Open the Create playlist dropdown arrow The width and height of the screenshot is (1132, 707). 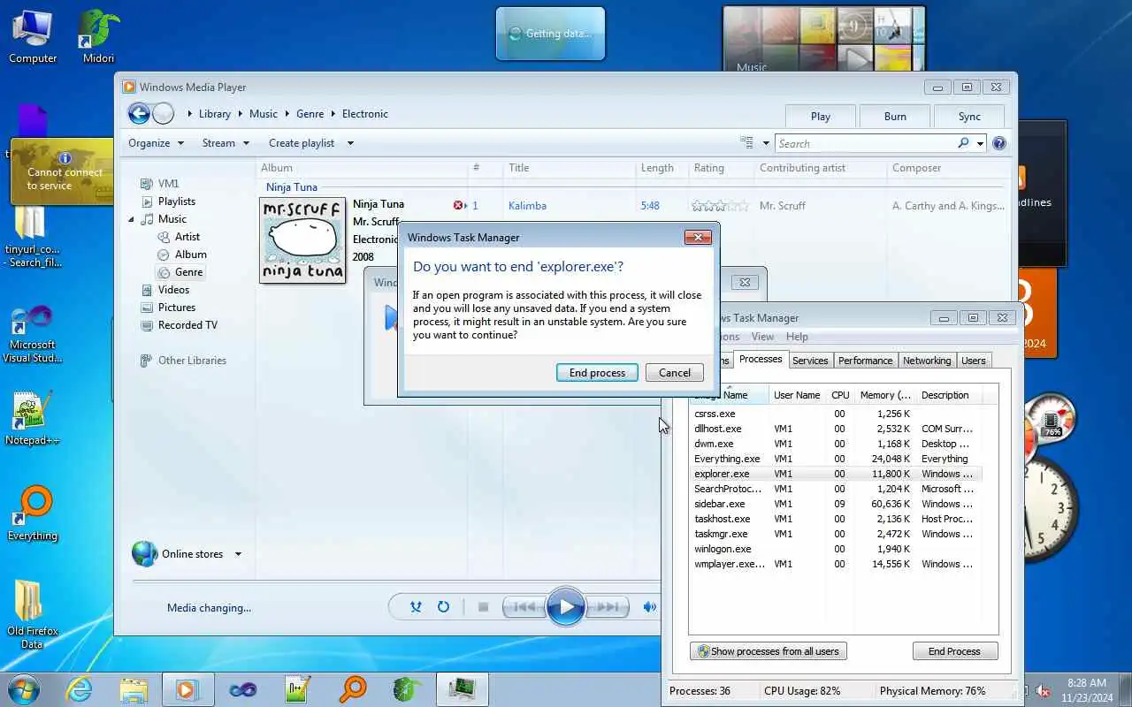click(x=350, y=143)
